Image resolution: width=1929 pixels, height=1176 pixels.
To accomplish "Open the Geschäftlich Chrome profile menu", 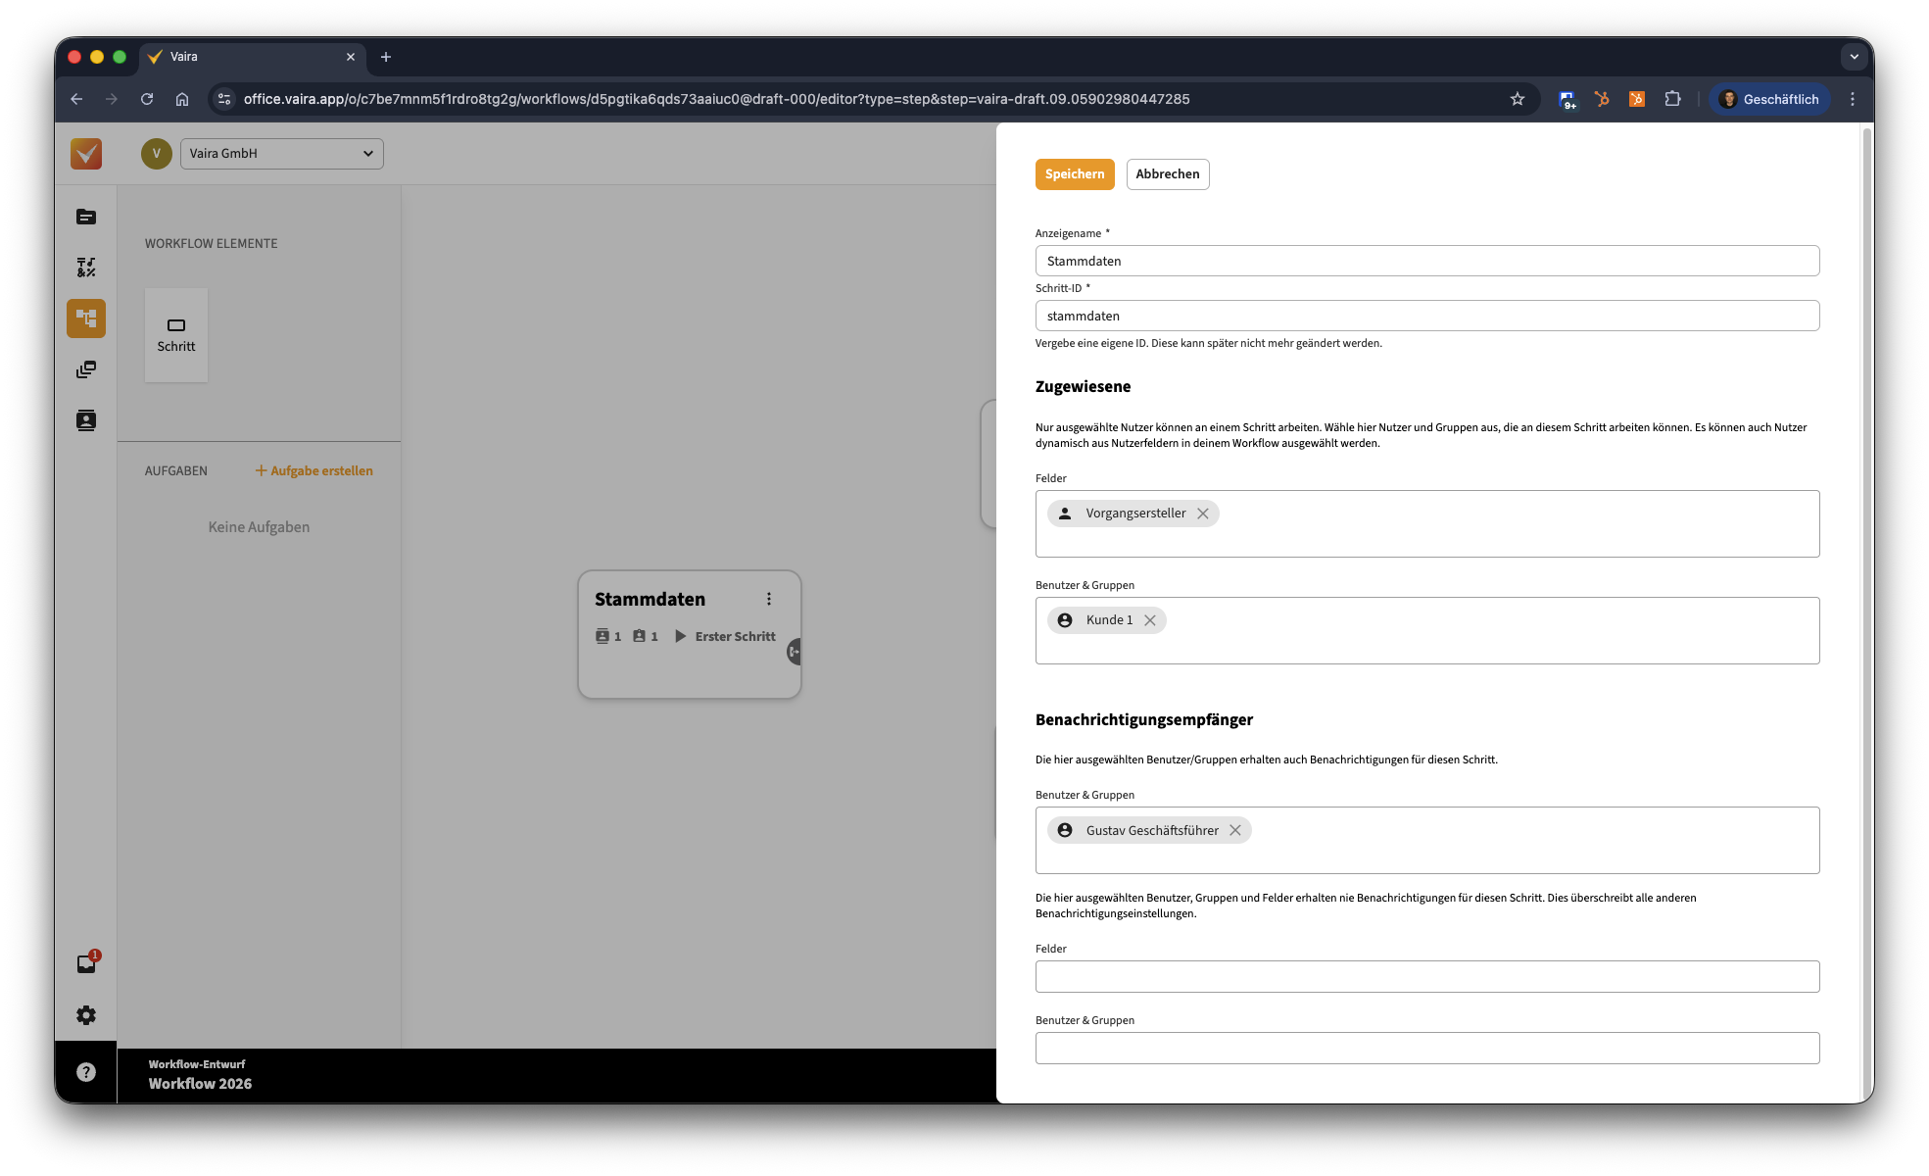I will click(1769, 99).
